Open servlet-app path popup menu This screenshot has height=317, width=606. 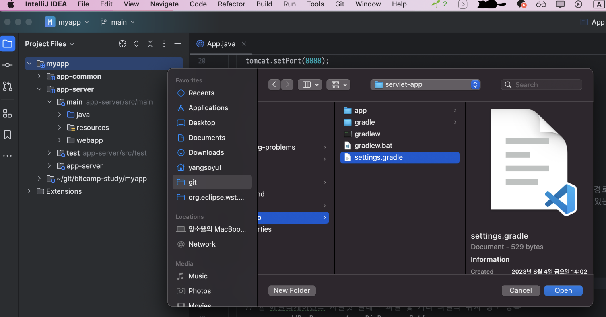coord(425,84)
